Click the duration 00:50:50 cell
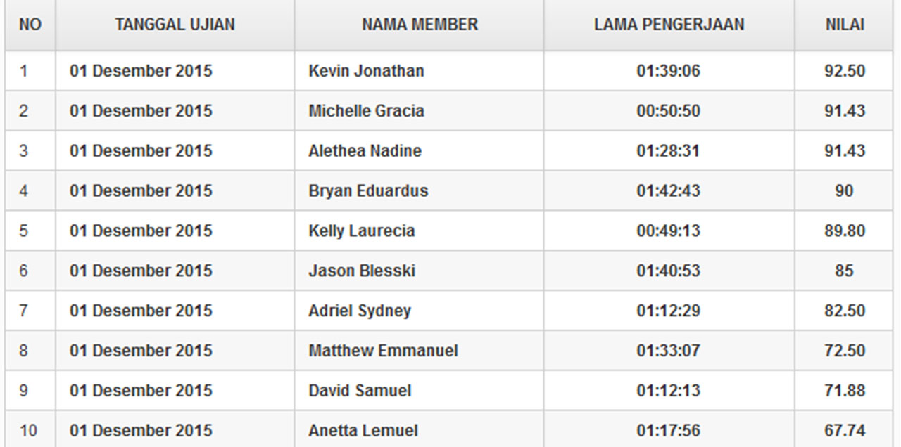This screenshot has height=447, width=901. point(669,111)
